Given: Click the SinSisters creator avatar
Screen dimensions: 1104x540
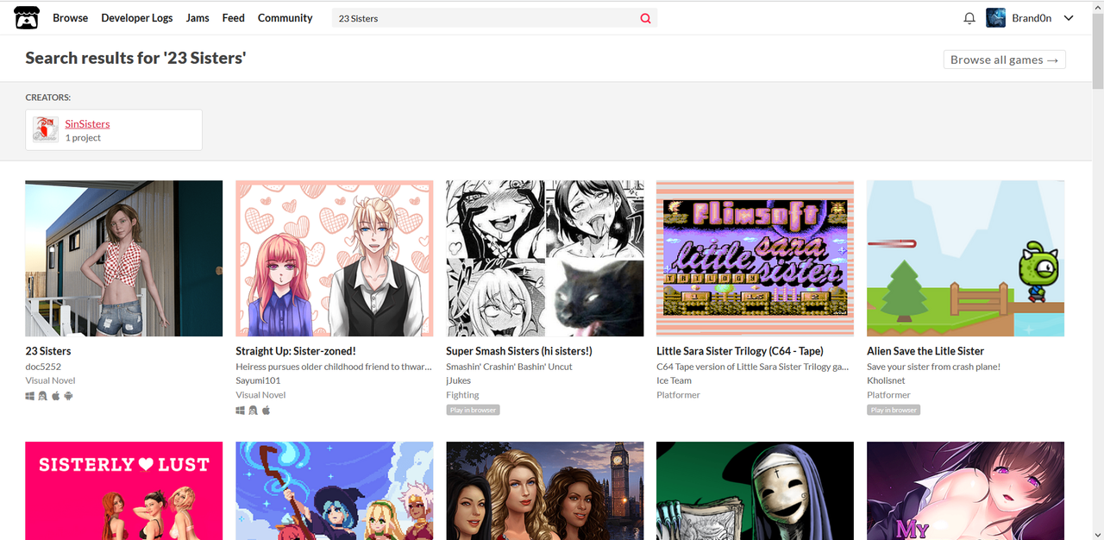Looking at the screenshot, I should pyautogui.click(x=45, y=129).
